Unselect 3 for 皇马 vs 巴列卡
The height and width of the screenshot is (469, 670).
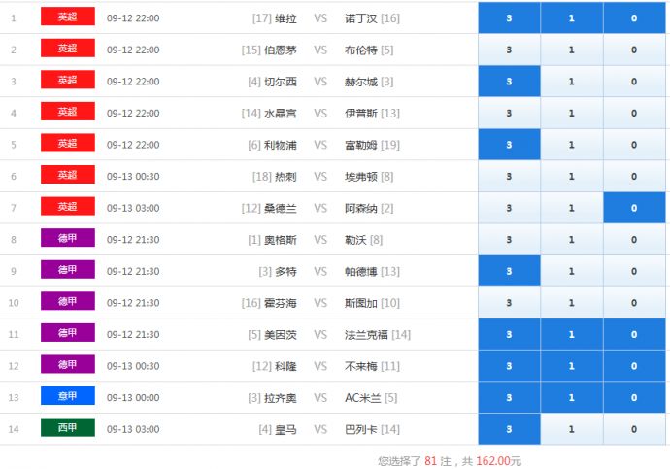click(x=509, y=429)
